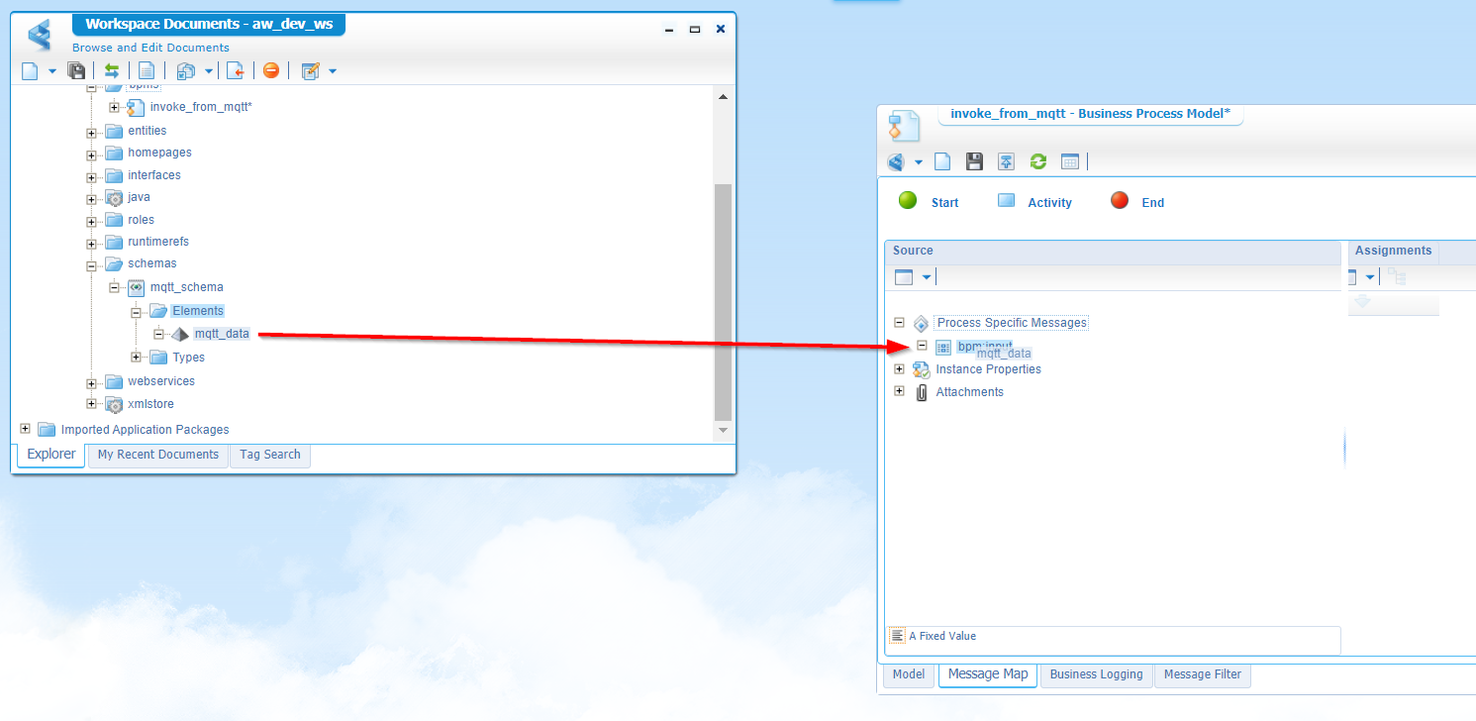Viewport: 1476px width, 721px height.
Task: Expand Instance Properties node
Action: click(x=899, y=368)
